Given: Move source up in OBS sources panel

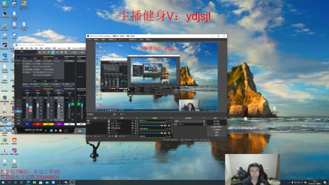Looking at the screenshot, I should [x=120, y=136].
